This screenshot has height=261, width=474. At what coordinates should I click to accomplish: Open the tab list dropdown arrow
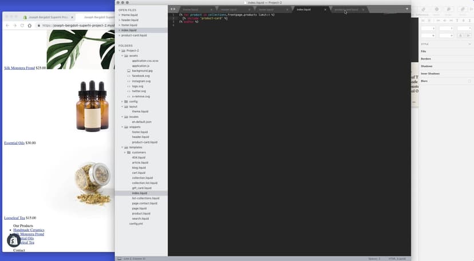tap(407, 9)
